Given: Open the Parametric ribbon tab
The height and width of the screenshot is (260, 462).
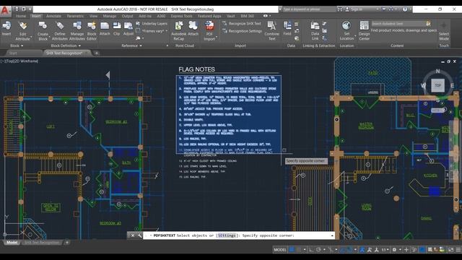Looking at the screenshot, I should [75, 16].
